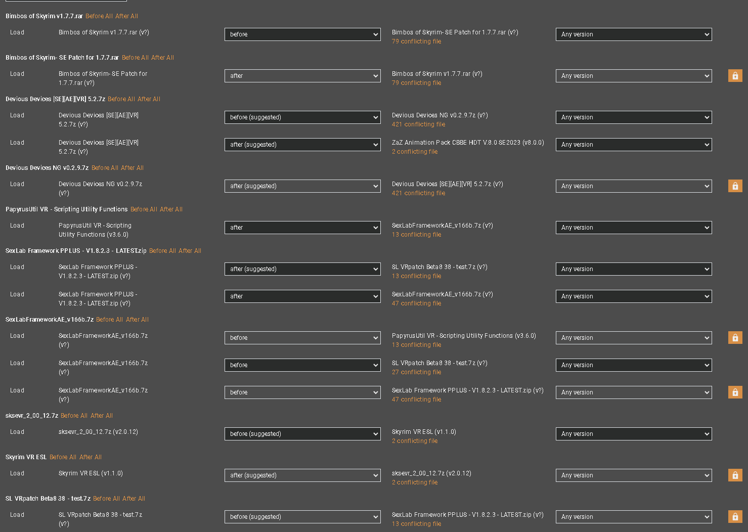Image resolution: width=748 pixels, height=532 pixels.
Task: Click 'Before All' for SexLabFrameworkAE_v166b.7z group
Action: click(x=109, y=320)
